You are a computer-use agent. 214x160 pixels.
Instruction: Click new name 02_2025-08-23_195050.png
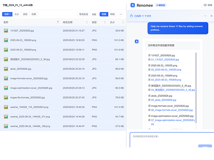pyautogui.click(x=166, y=70)
